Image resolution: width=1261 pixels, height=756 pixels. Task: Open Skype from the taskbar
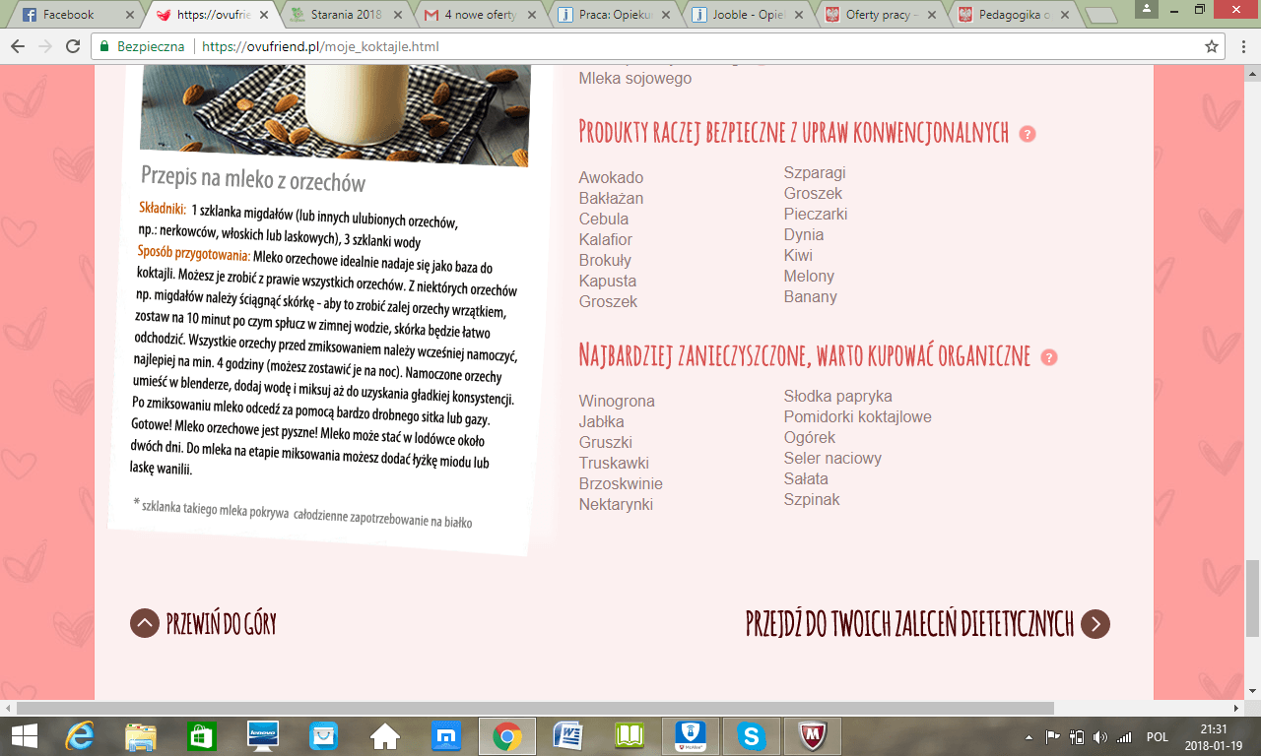tap(752, 735)
